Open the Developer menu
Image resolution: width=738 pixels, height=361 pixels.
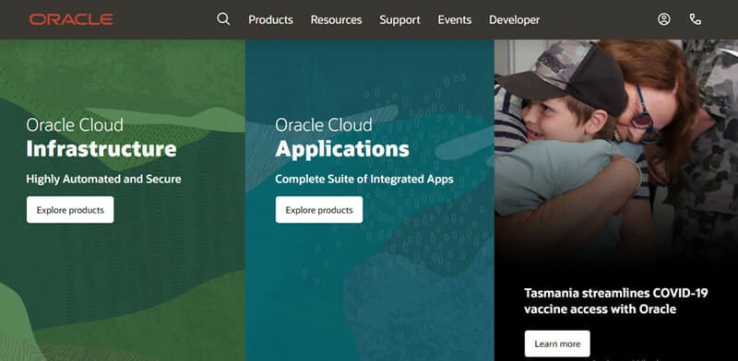click(x=514, y=19)
